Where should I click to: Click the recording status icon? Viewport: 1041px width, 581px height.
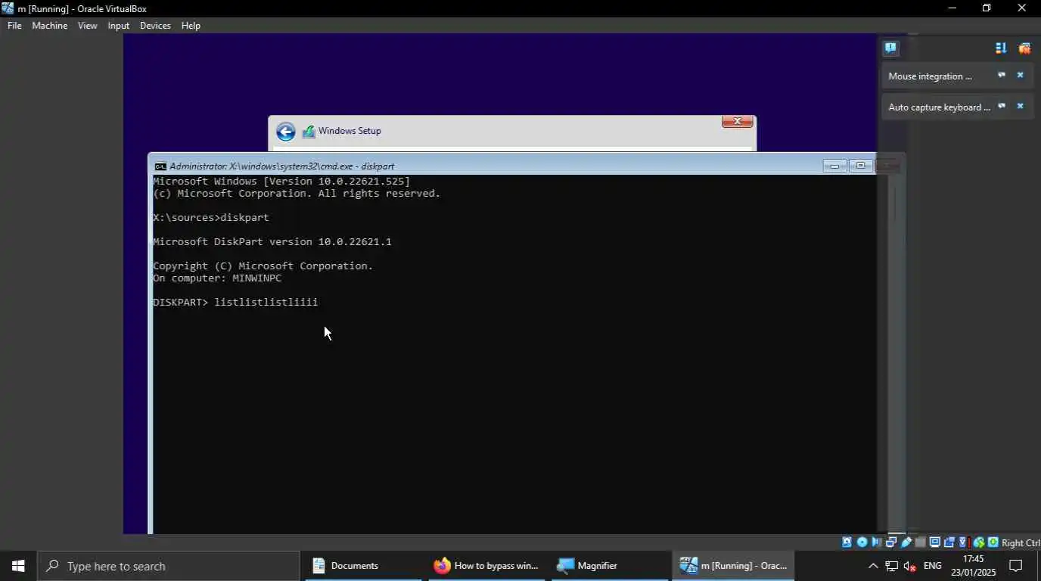pyautogui.click(x=949, y=542)
